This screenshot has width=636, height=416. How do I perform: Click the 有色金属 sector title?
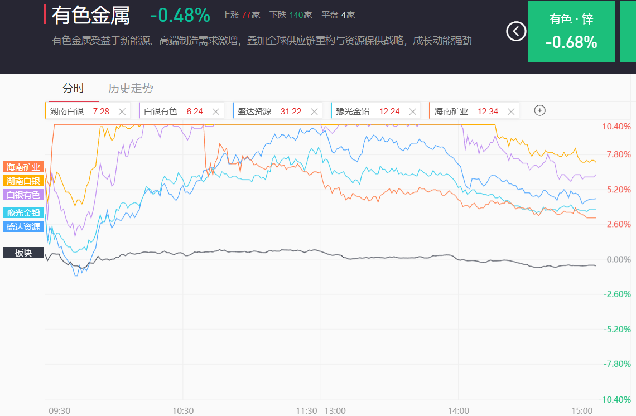click(90, 16)
